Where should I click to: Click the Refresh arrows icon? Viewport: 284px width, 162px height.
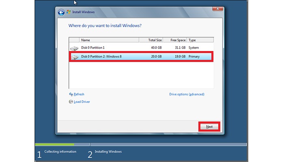click(x=71, y=94)
